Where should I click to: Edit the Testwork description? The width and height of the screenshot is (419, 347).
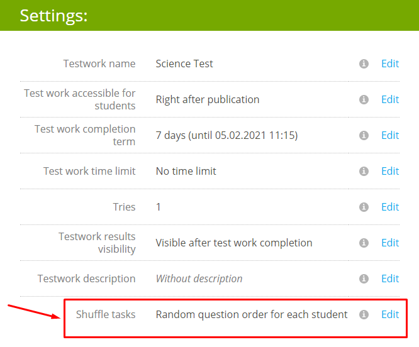(x=390, y=278)
